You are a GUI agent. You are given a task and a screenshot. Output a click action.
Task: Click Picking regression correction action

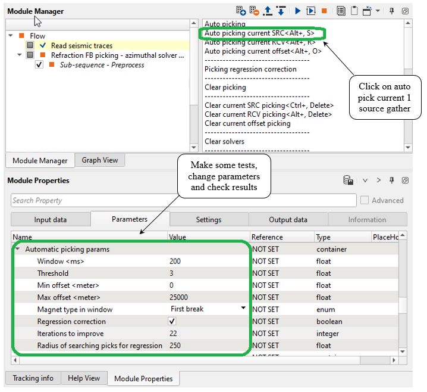click(x=250, y=69)
